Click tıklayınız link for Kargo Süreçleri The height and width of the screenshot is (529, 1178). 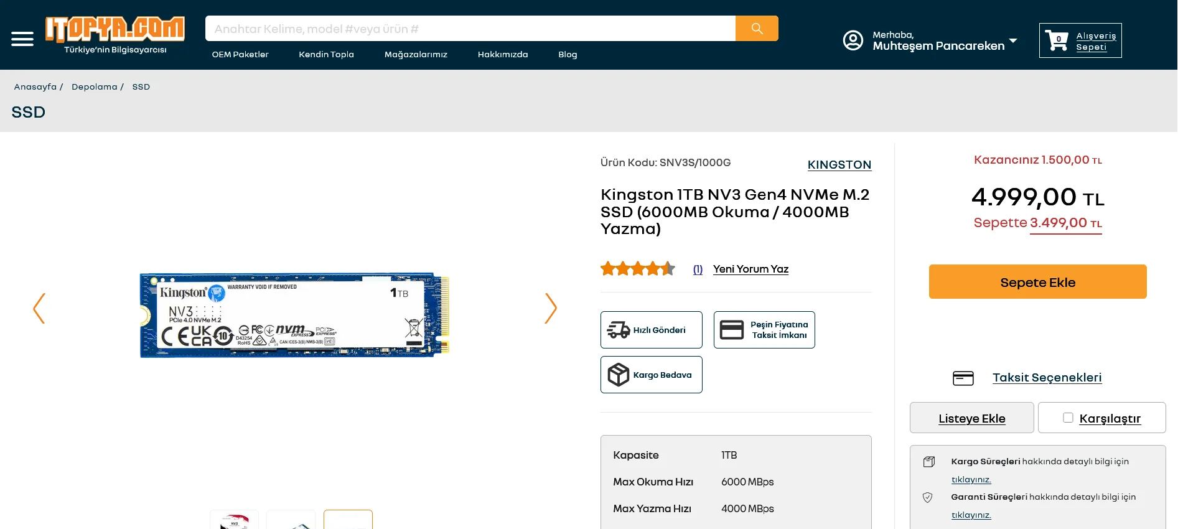(971, 480)
